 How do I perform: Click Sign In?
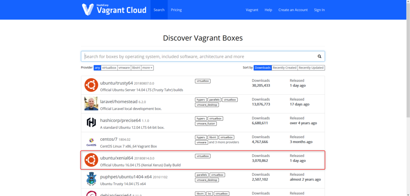319,10
